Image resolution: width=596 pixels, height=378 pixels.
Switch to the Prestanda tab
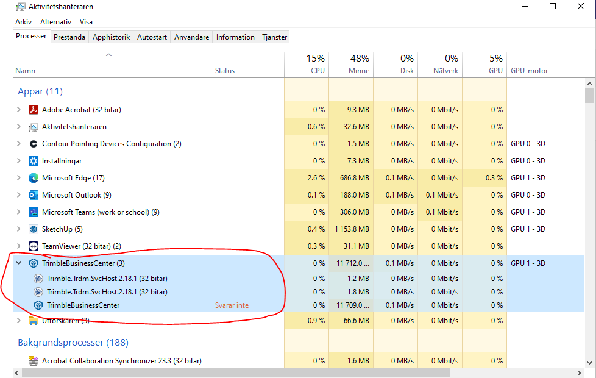coord(69,37)
